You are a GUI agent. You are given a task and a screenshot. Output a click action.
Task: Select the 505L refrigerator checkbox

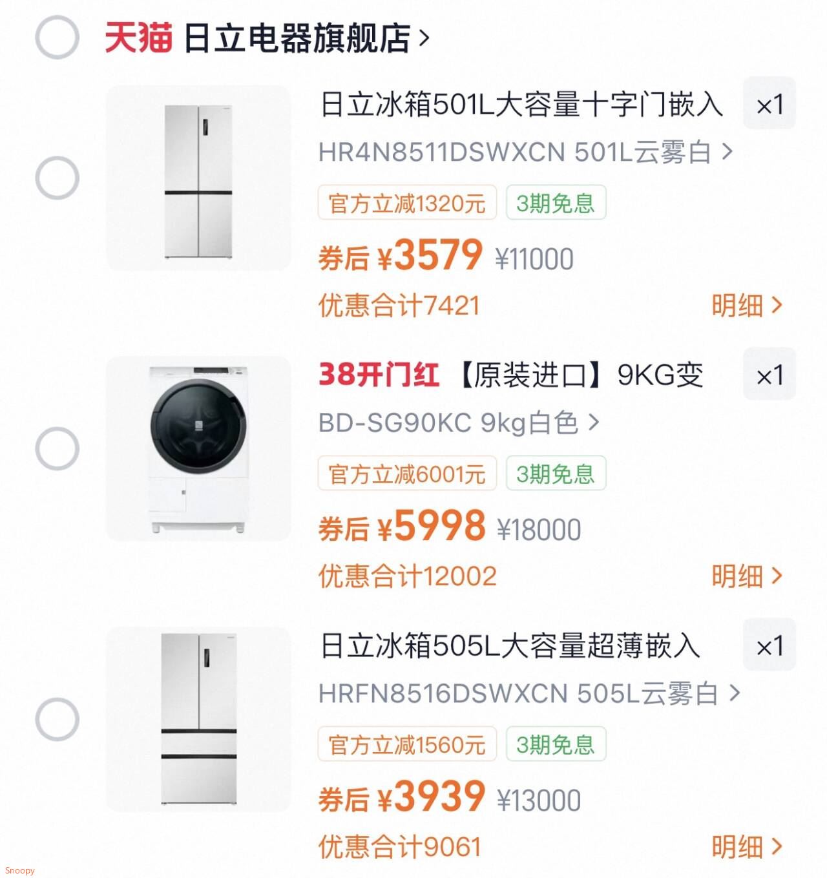point(57,719)
